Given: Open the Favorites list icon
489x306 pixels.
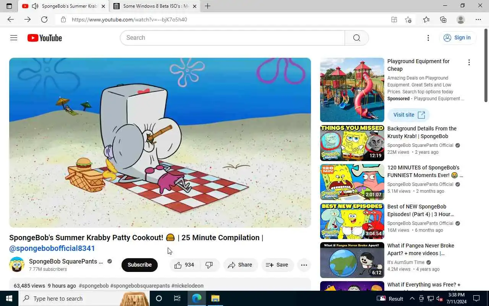Looking at the screenshot, I should (426, 20).
